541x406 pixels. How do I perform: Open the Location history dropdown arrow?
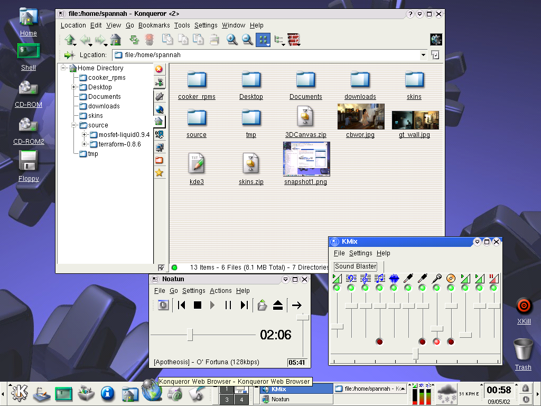point(423,55)
